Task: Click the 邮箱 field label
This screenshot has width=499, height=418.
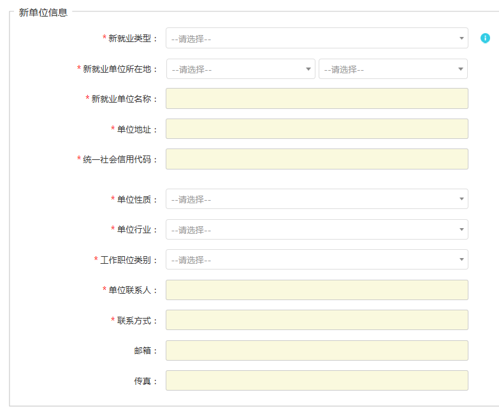Action: click(x=142, y=351)
